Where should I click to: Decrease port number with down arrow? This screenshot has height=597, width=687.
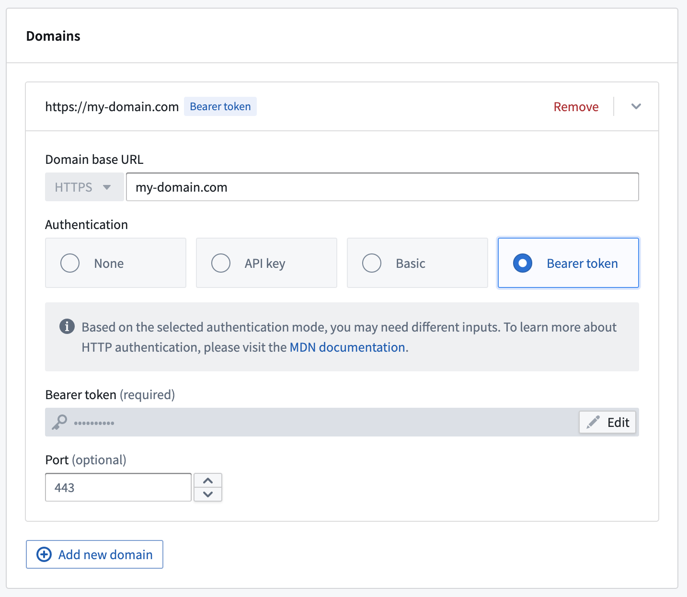208,494
